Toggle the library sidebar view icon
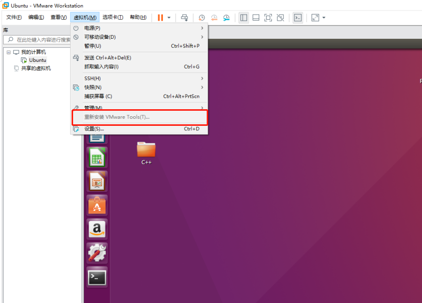Screen dimensions: 422x303 [244, 18]
